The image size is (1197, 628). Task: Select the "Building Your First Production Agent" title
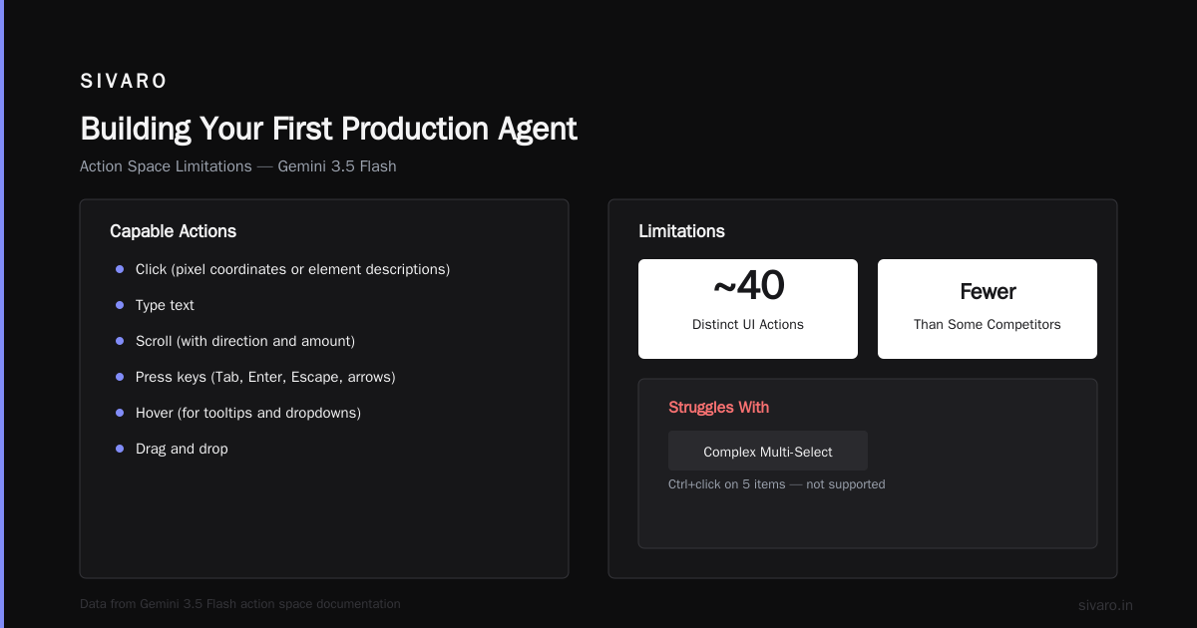(x=328, y=129)
